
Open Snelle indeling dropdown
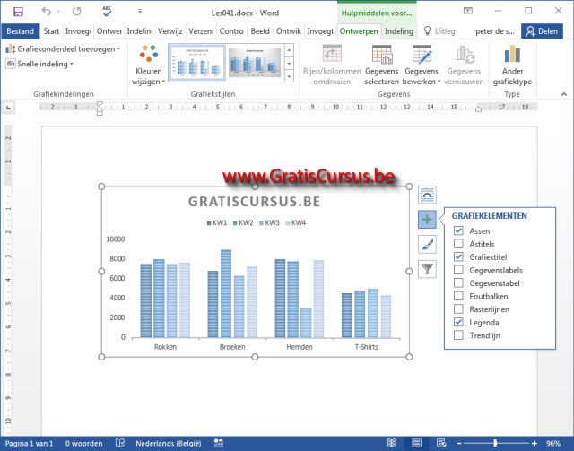[39, 64]
